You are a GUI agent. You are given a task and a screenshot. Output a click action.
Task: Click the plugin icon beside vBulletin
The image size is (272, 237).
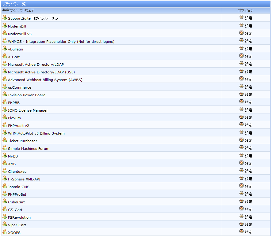click(x=5, y=48)
